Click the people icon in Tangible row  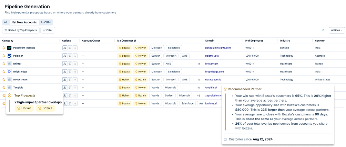[65, 87]
